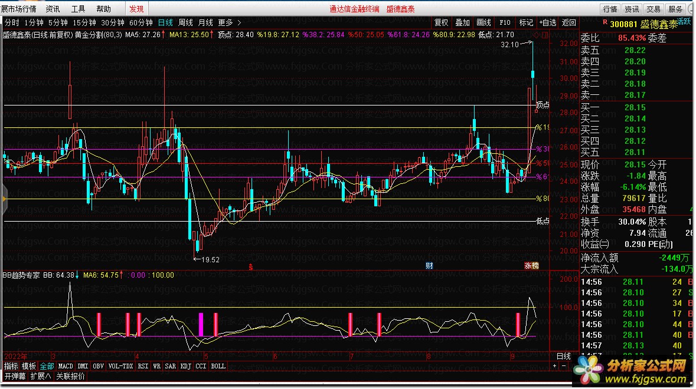Zoom out the chart with minus button
Screen dimensions: 696x389
click(x=564, y=366)
